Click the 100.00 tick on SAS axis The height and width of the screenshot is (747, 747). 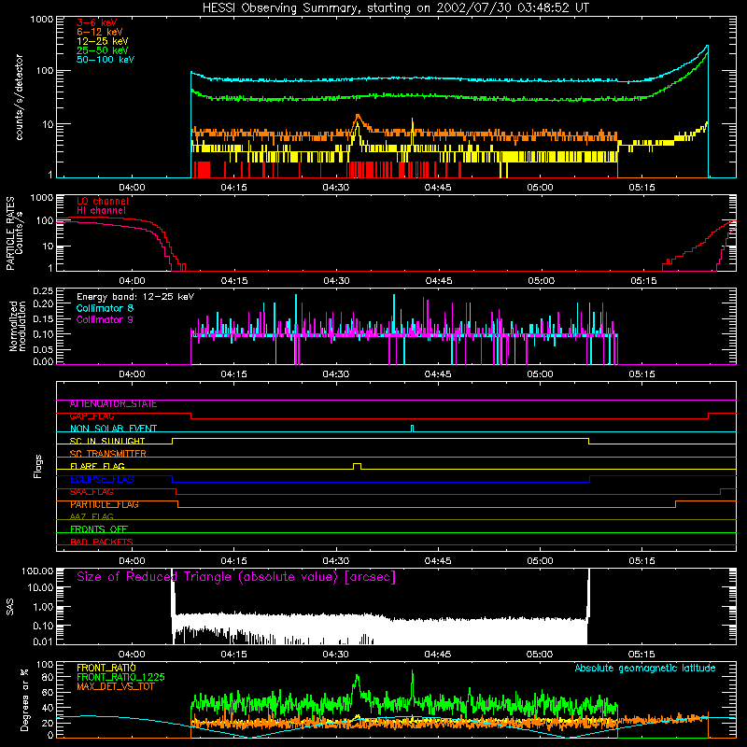click(x=37, y=571)
